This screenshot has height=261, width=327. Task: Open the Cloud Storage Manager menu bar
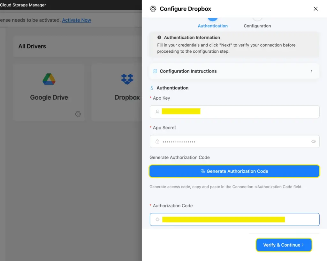(x=23, y=5)
